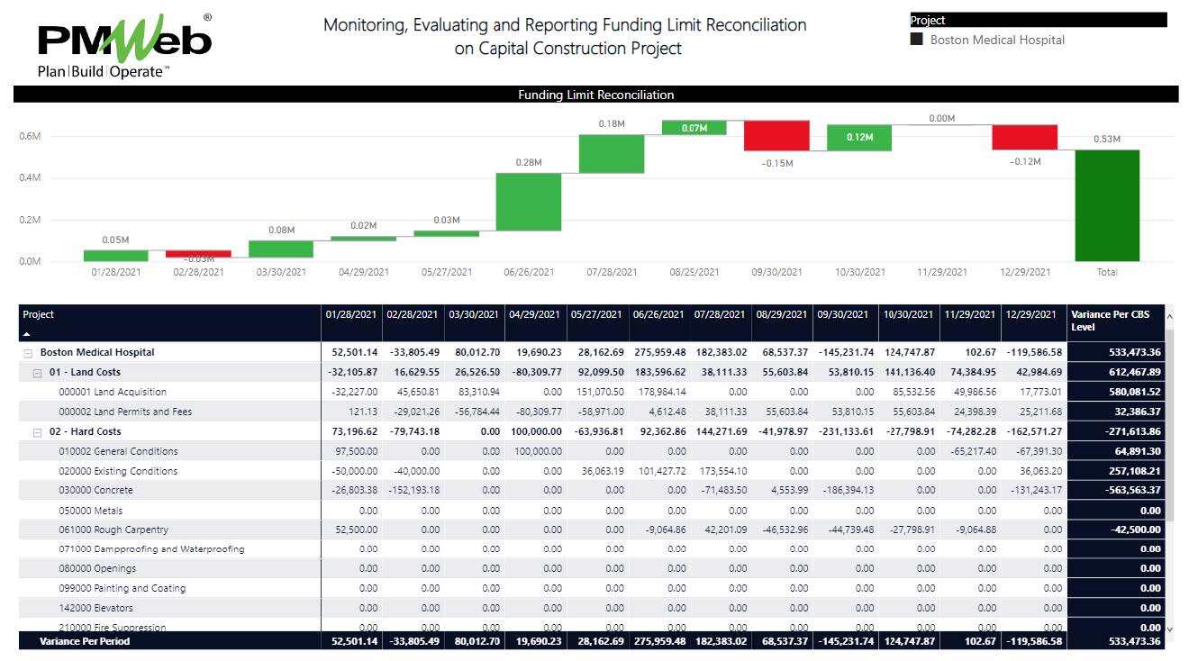Viewport: 1189px width, 661px height.
Task: Click the Funding Limit Reconciliation chart title
Action: tap(595, 95)
